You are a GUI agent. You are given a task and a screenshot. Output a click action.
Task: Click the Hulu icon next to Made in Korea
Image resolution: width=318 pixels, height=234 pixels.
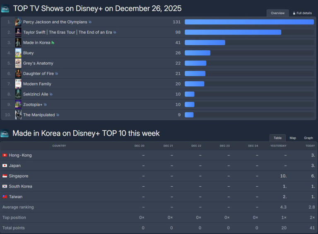tap(53, 43)
